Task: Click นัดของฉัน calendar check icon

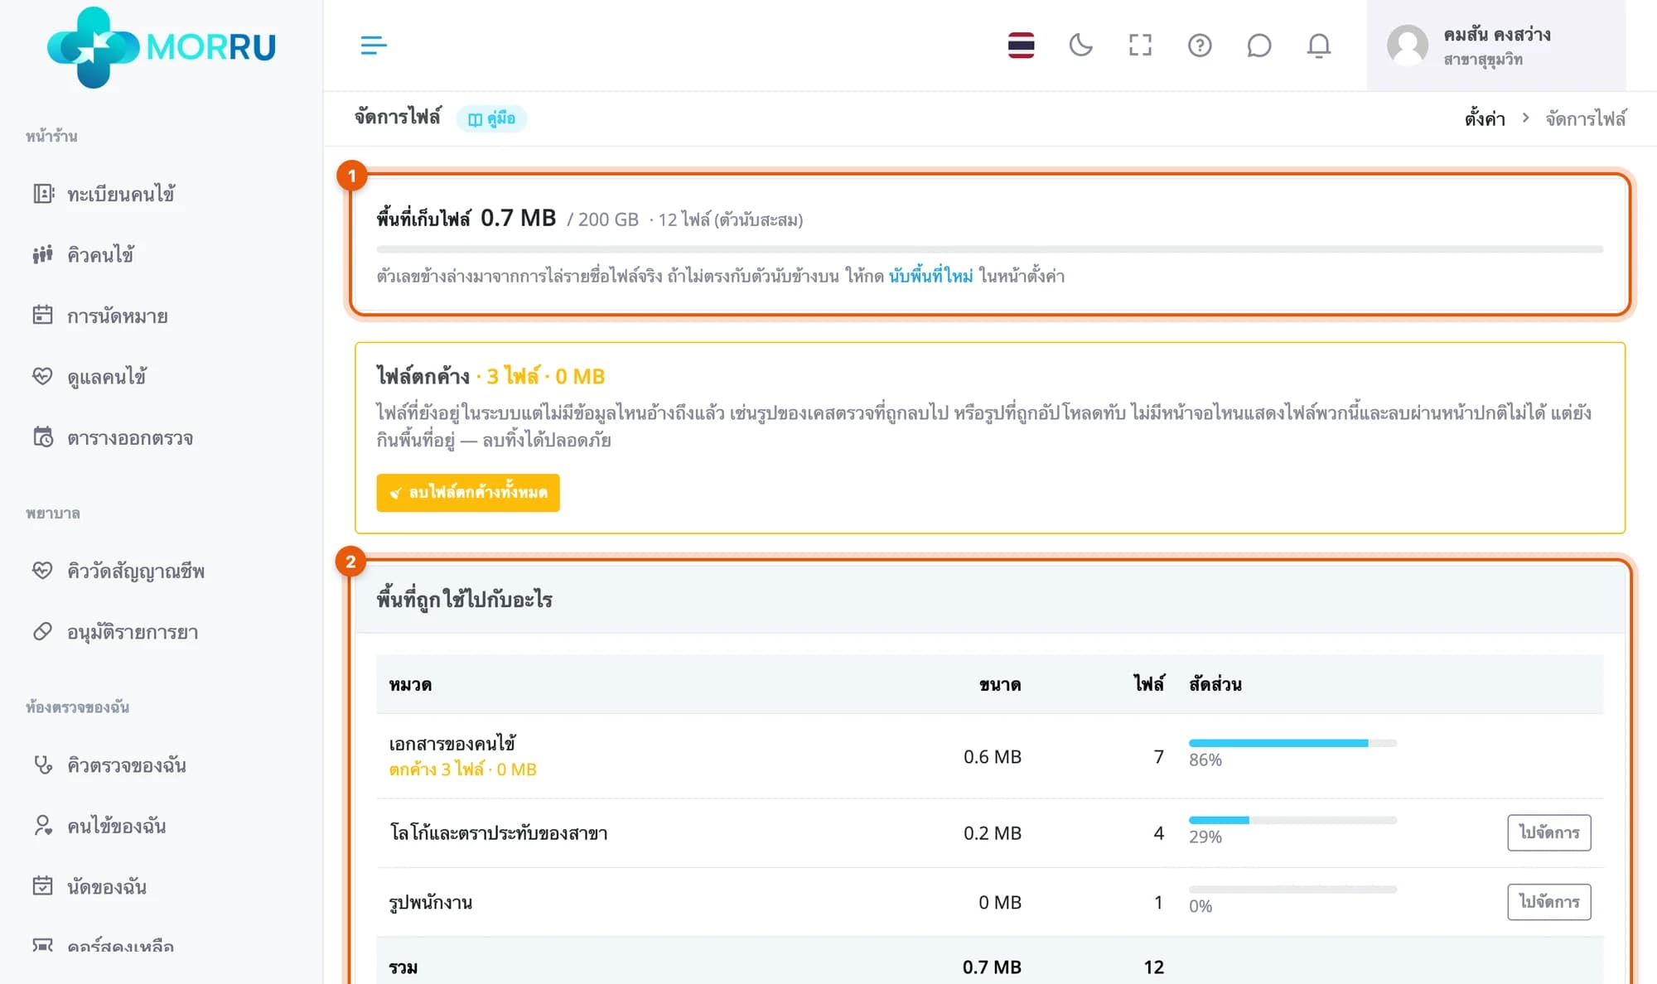Action: (x=43, y=886)
